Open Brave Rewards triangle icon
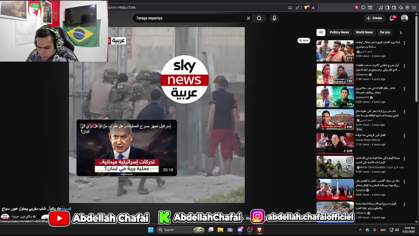Viewport: 419px width, 236px height. (313, 8)
